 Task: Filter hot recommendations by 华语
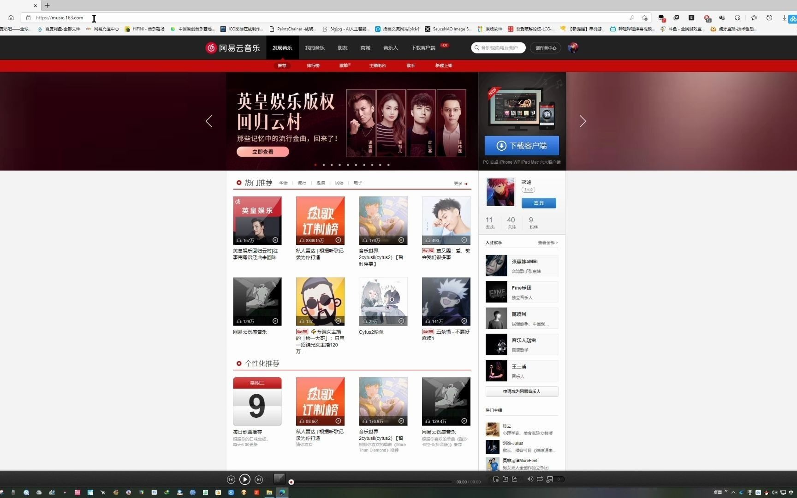pyautogui.click(x=283, y=183)
